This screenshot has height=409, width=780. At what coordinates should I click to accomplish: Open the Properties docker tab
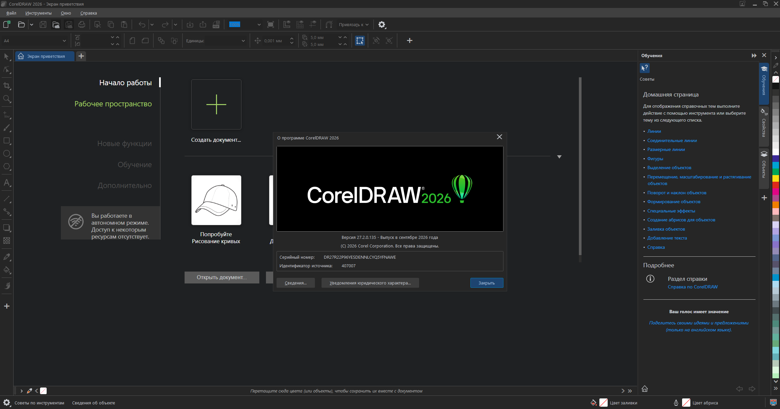(x=764, y=126)
